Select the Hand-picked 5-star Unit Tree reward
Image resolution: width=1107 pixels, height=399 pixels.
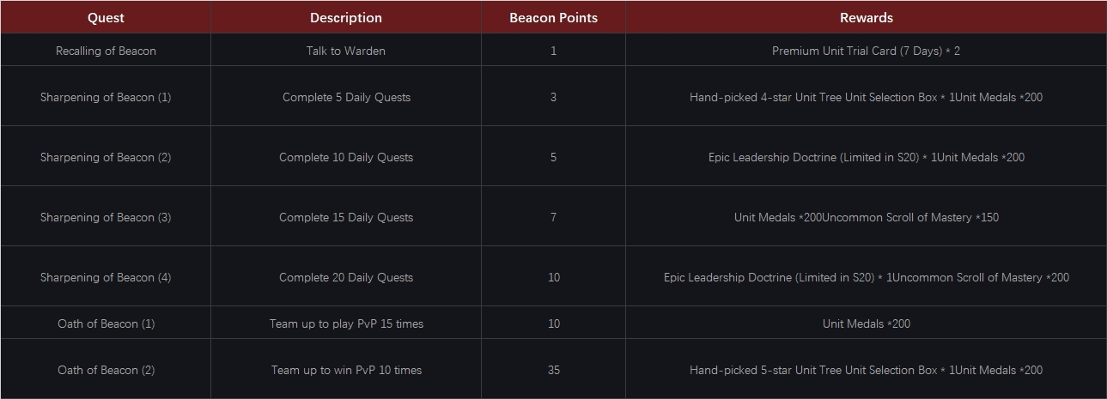(x=866, y=370)
